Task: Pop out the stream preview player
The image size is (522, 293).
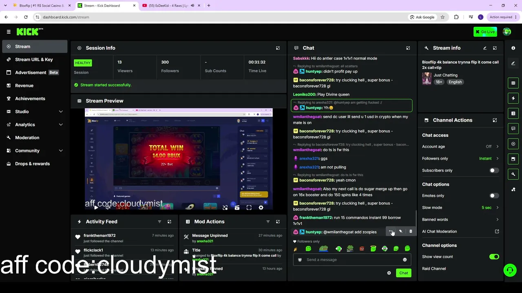Action: (225, 208)
